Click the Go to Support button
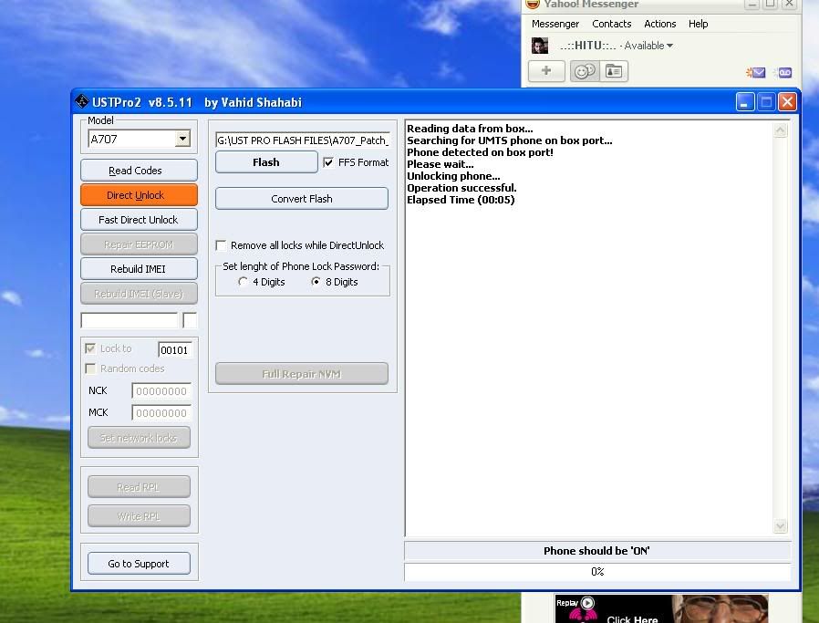Viewport: 819px width, 623px height. [x=139, y=564]
